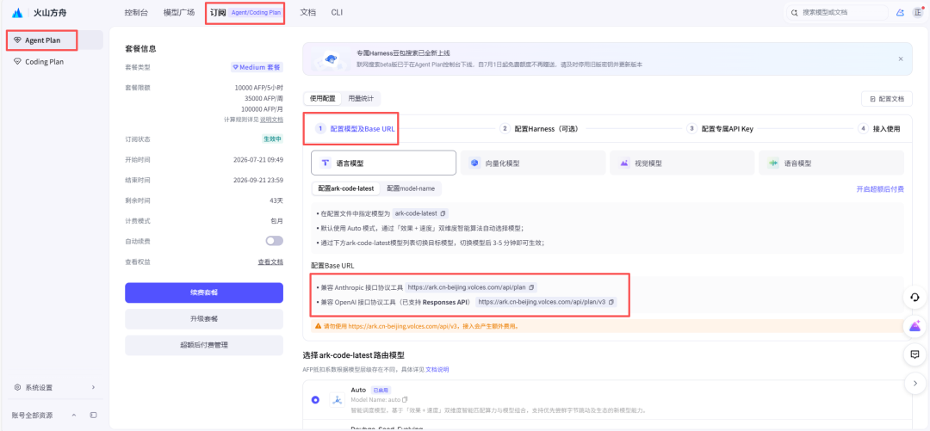
Task: Click the Auto model logo icon
Action: (x=338, y=400)
